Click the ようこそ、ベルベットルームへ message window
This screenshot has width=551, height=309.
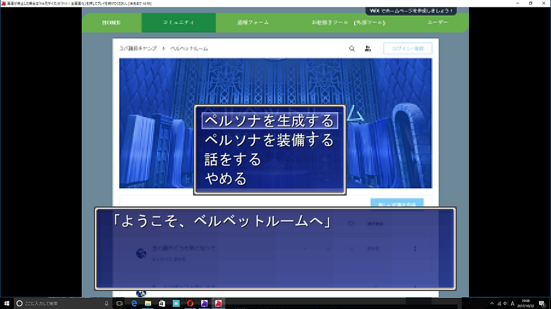pos(275,249)
